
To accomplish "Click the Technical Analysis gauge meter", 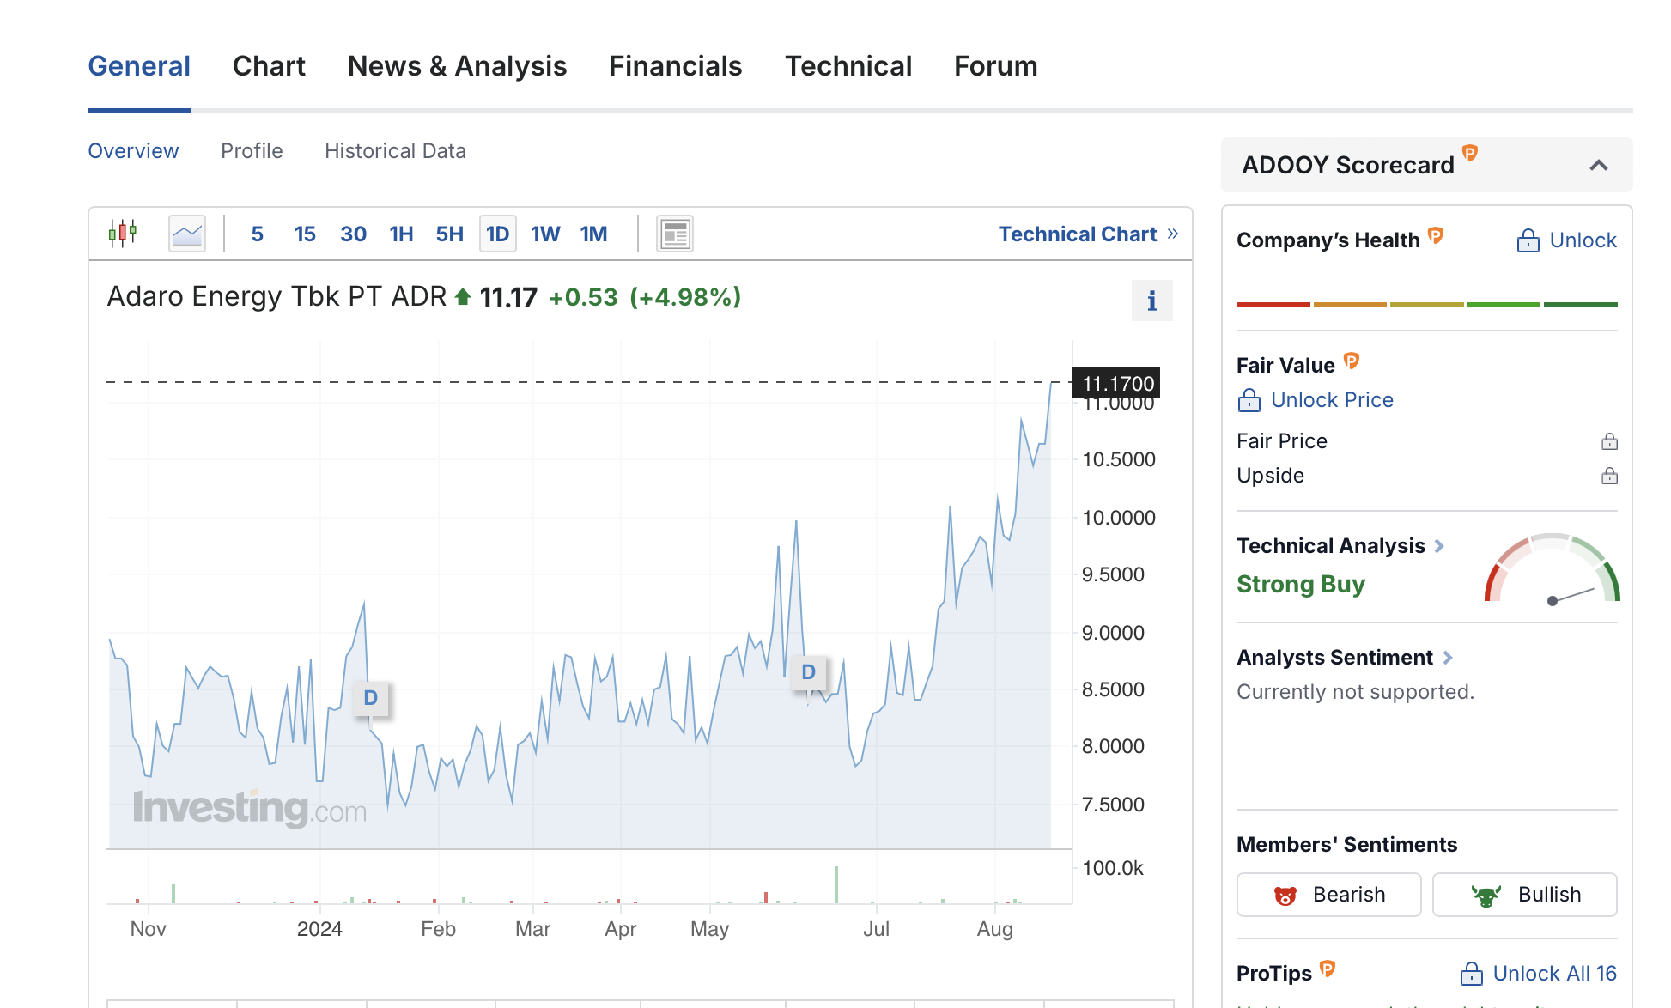I will pos(1552,569).
